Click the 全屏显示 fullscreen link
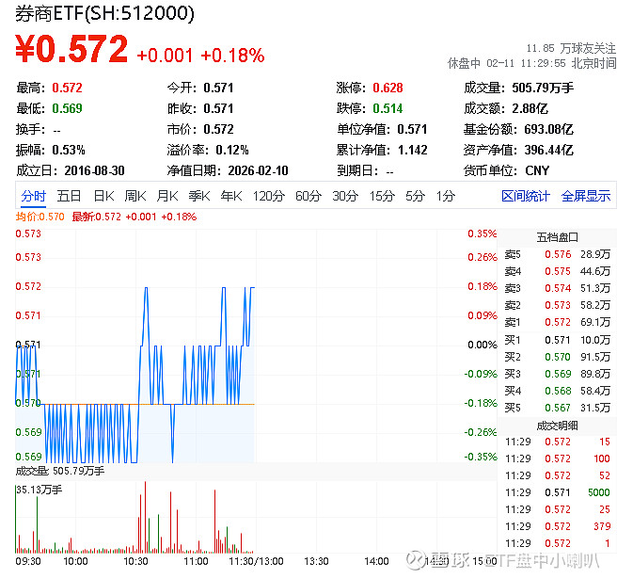Screen dimensions: 617x579 click(x=586, y=196)
